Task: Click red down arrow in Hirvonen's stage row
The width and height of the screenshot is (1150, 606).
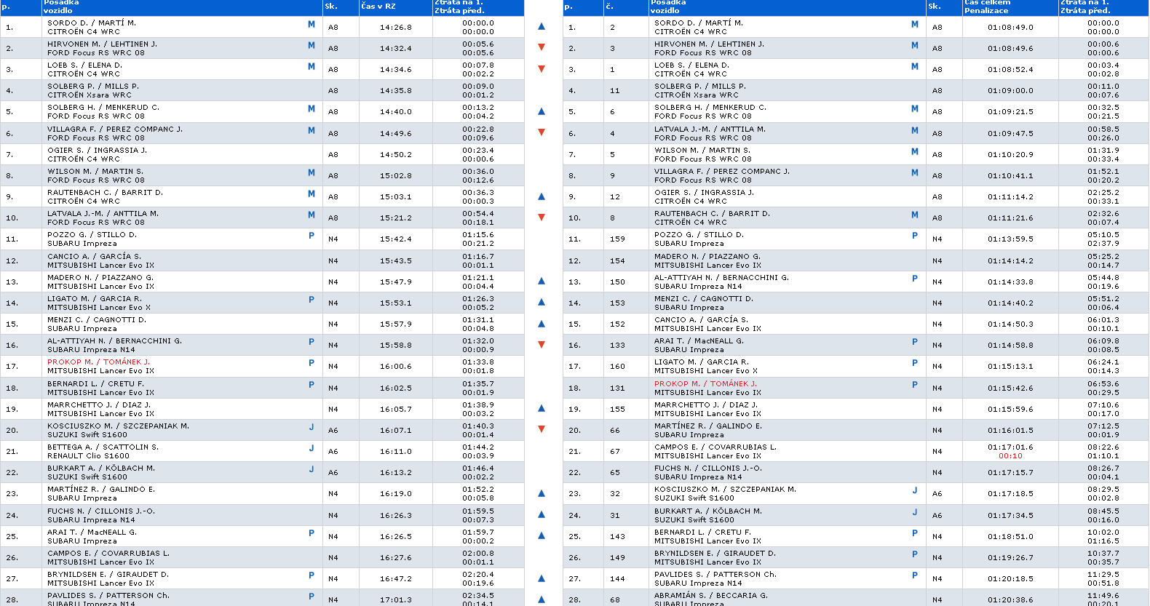Action: [541, 47]
